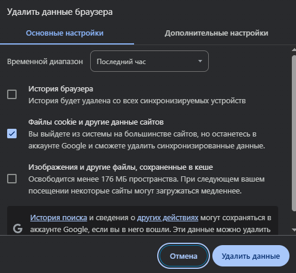Follow the "других действиях" link
The image size is (296, 273).
pos(168,218)
